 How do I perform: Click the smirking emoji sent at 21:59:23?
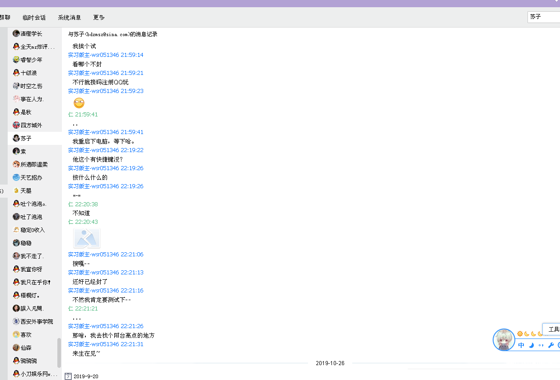79,102
